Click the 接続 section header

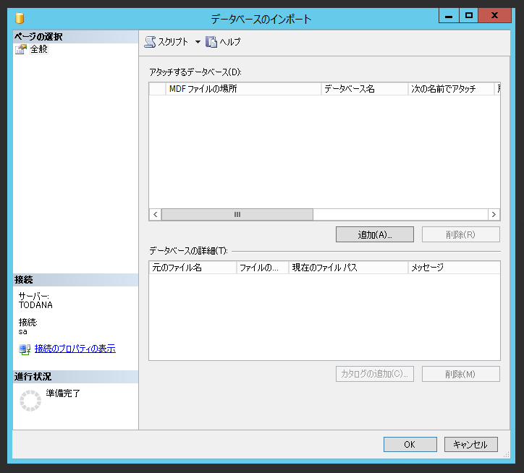tap(75, 280)
